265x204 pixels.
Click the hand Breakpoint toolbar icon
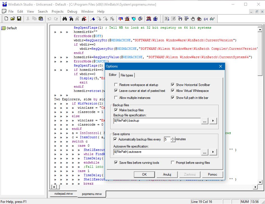(x=193, y=19)
